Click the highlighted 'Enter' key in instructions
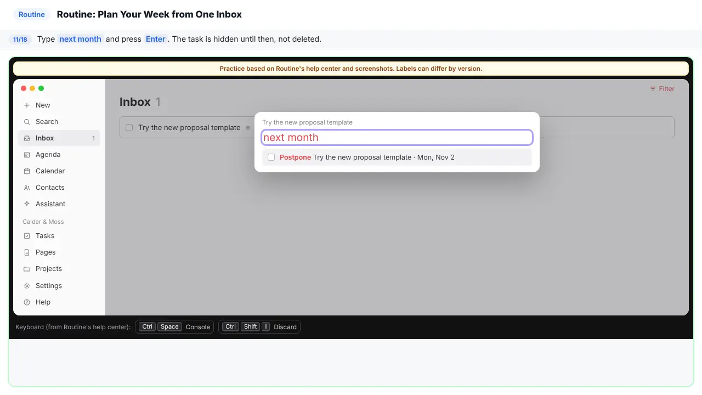This screenshot has width=702, height=395. pyautogui.click(x=156, y=39)
